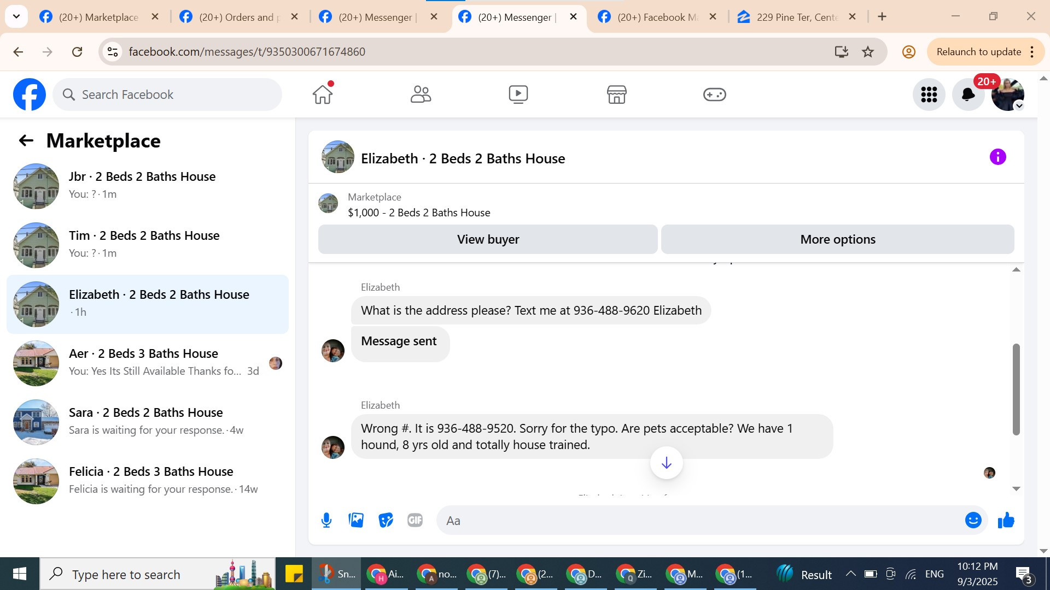This screenshot has width=1050, height=590.
Task: Go back using the Marketplace back arrow
Action: click(x=26, y=141)
